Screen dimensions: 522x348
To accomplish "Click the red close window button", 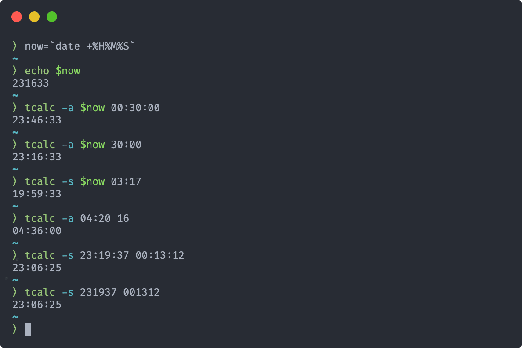I will click(x=17, y=17).
